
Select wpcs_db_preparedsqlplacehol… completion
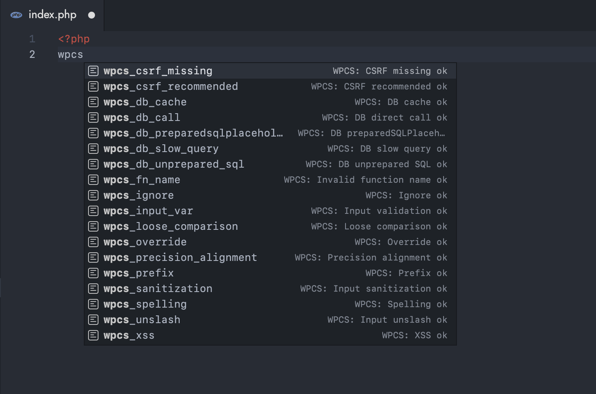pyautogui.click(x=270, y=133)
